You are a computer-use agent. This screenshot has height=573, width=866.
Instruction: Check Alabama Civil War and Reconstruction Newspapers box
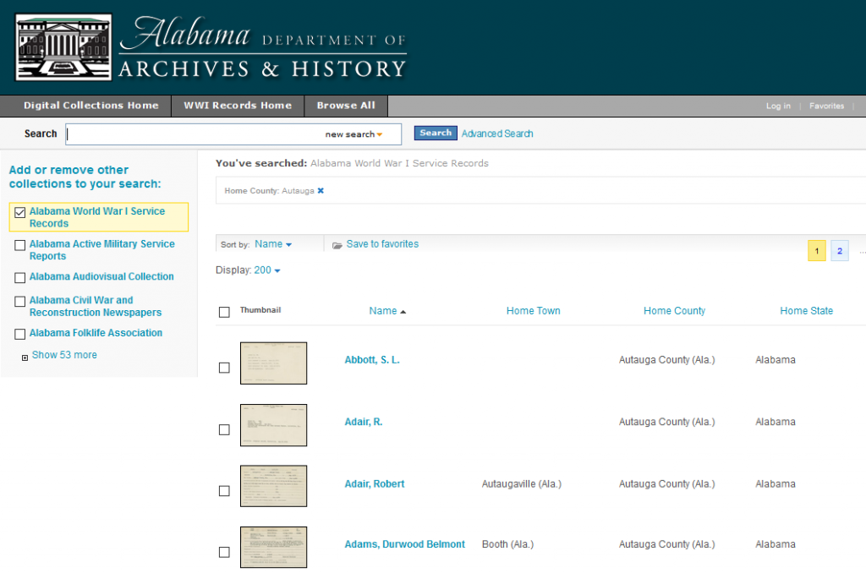pyautogui.click(x=20, y=302)
